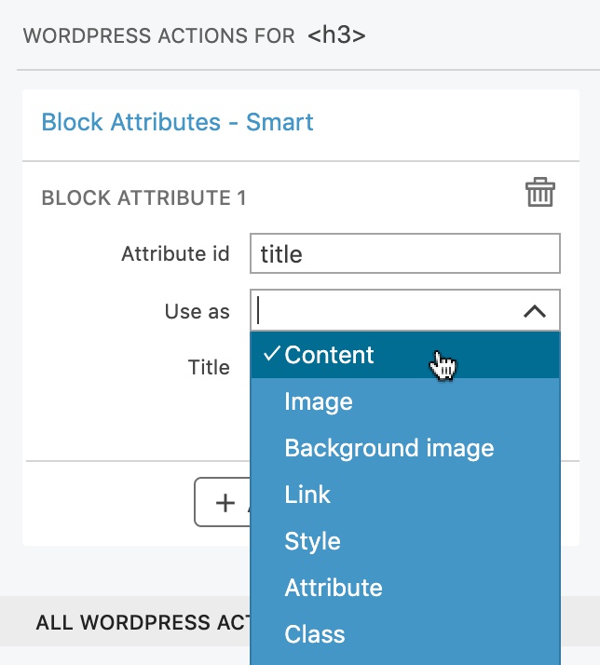Click the h3 tag in header
600x665 pixels.
[336, 35]
